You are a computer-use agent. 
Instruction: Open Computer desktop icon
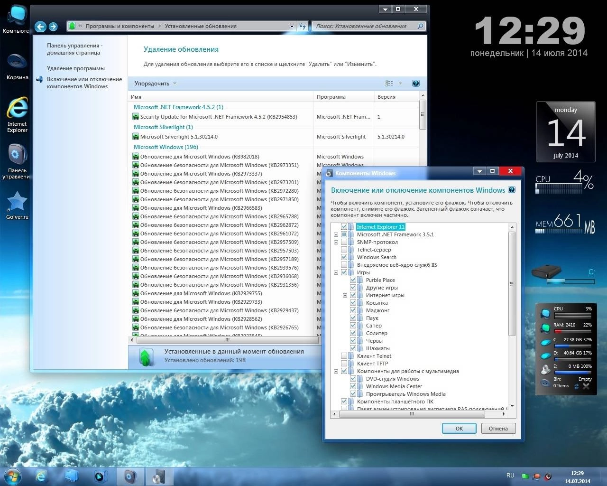17,19
